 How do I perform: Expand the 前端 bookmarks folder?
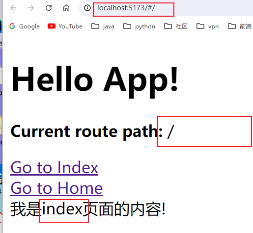click(x=240, y=26)
